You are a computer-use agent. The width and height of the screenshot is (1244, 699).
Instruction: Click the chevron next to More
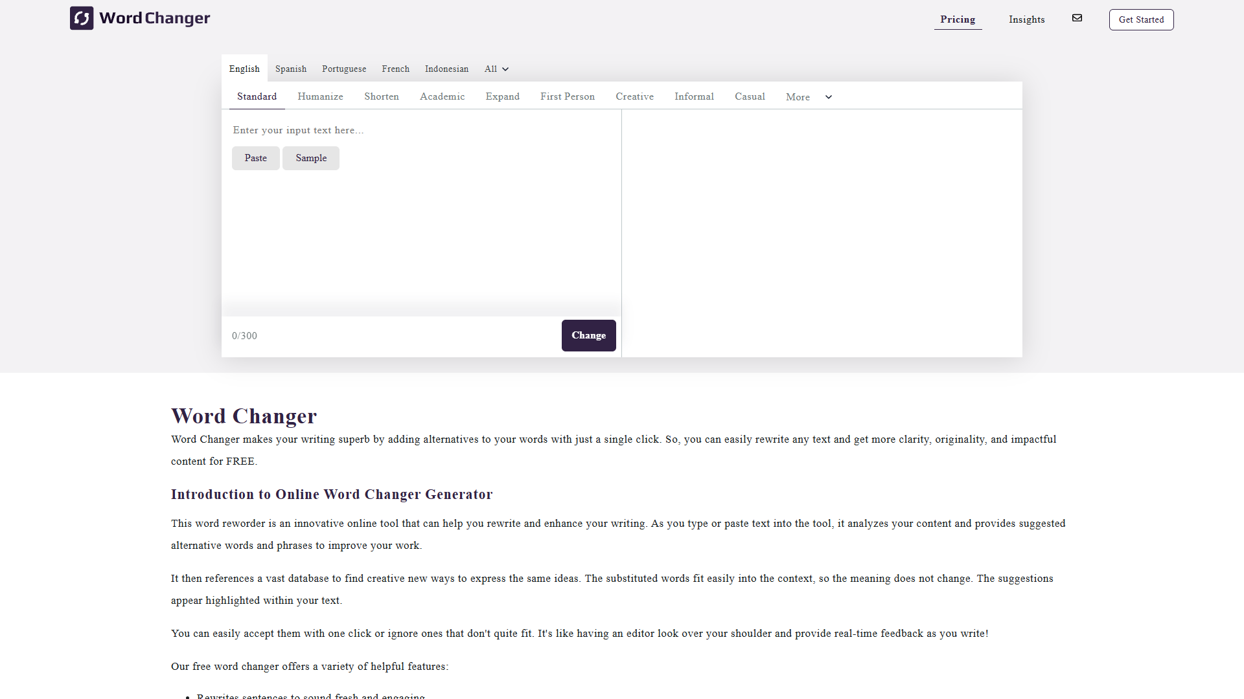click(828, 97)
